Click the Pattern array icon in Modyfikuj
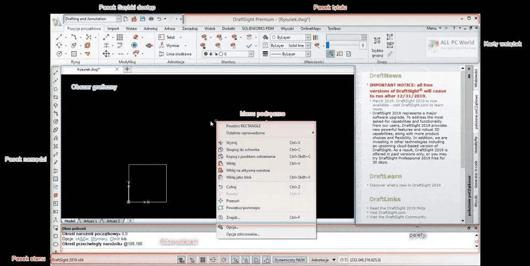The height and width of the screenshot is (266, 530). point(120,37)
